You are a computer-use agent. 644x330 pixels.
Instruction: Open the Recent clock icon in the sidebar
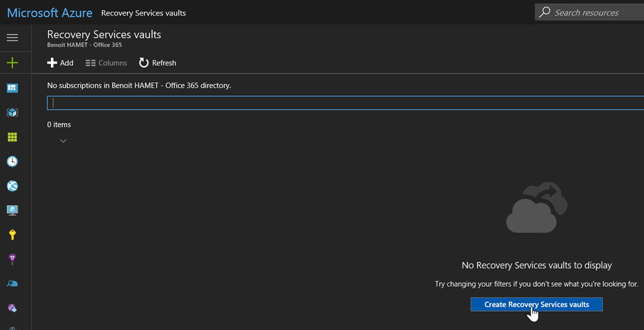coord(12,161)
